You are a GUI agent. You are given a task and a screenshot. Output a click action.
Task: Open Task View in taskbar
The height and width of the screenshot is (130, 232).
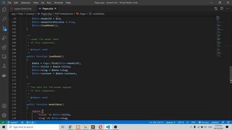click(x=63, y=127)
